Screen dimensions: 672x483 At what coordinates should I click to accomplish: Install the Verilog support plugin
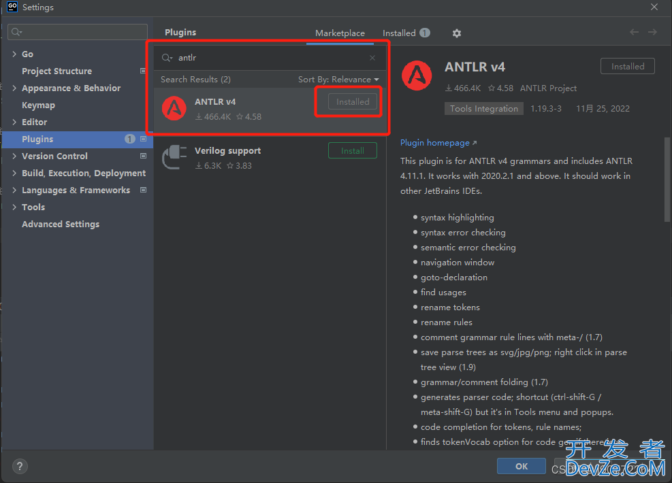pos(353,151)
